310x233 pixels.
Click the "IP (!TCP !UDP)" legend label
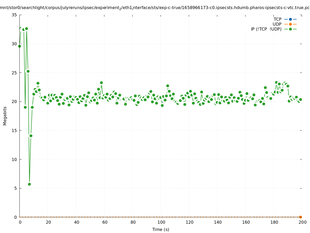(x=266, y=29)
